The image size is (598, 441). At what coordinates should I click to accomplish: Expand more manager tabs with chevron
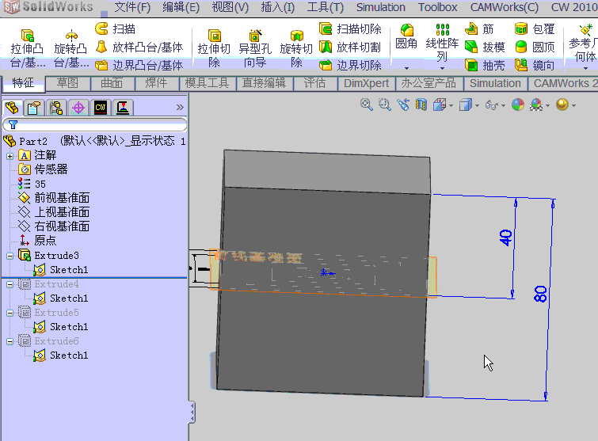coord(180,108)
